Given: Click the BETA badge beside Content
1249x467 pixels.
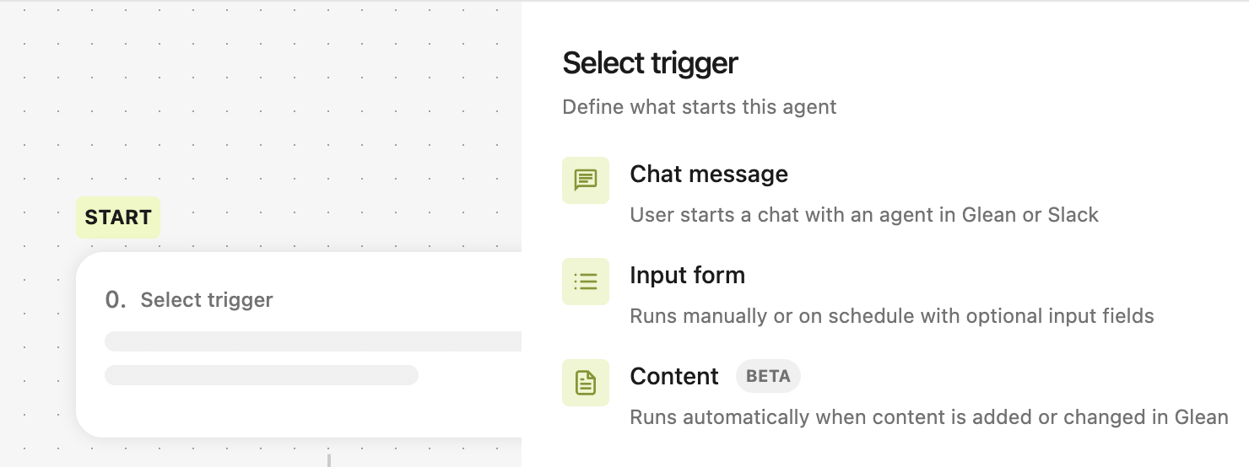Looking at the screenshot, I should (768, 377).
